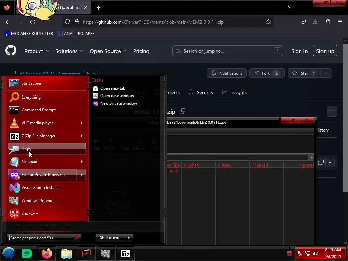Expand Firefox Private Browsing jump list arrow
The width and height of the screenshot is (348, 261).
pyautogui.click(x=82, y=175)
